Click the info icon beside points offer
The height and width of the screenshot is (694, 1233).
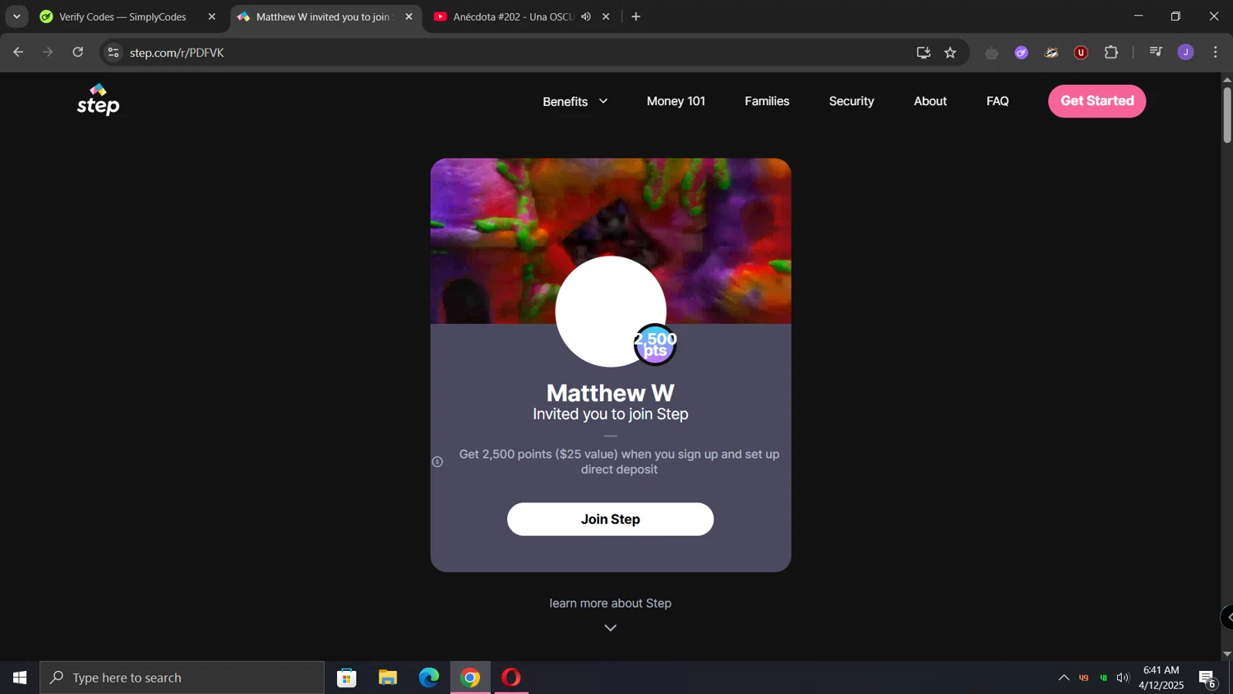pyautogui.click(x=437, y=461)
